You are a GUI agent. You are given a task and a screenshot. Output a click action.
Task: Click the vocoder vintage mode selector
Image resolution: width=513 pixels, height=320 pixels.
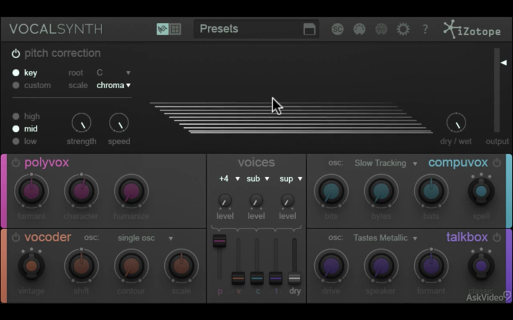tap(31, 266)
